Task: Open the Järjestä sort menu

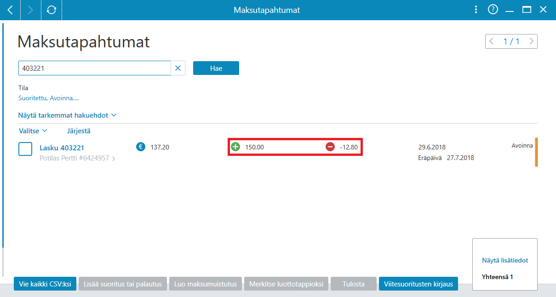Action: pos(79,131)
